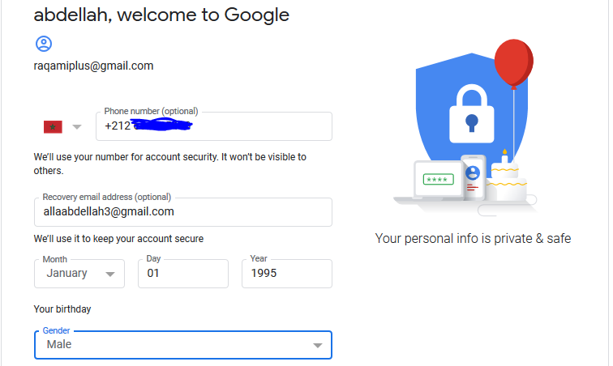This screenshot has height=366, width=613.
Task: Expand the Month dropdown showing January
Action: (79, 274)
